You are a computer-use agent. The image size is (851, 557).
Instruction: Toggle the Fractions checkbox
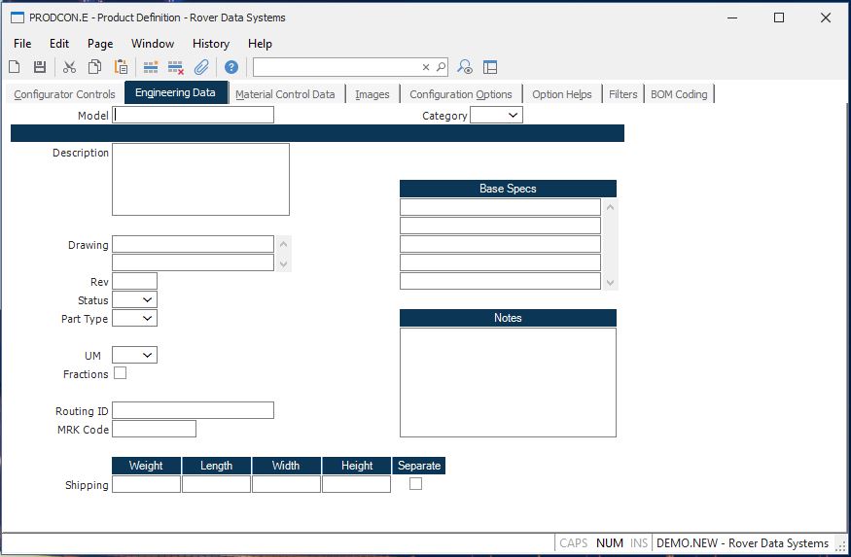[x=120, y=373]
